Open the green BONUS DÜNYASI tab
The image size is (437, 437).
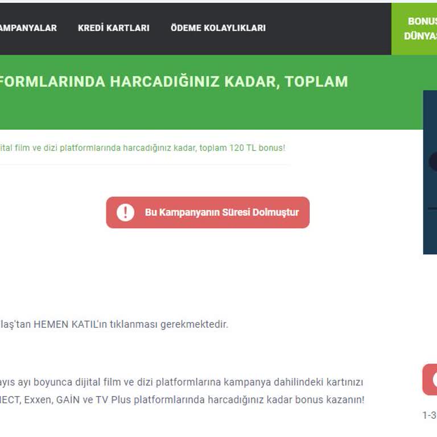pyautogui.click(x=414, y=28)
